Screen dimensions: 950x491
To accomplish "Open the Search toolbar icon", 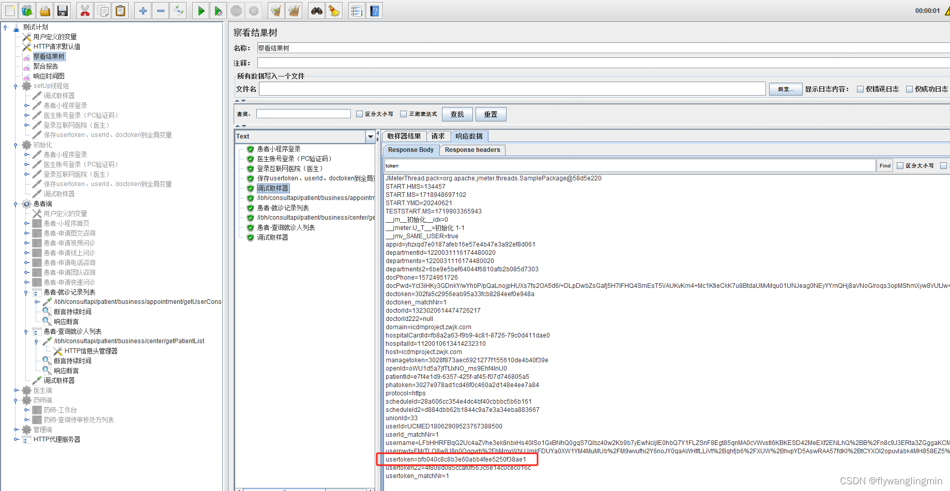I will coord(316,10).
